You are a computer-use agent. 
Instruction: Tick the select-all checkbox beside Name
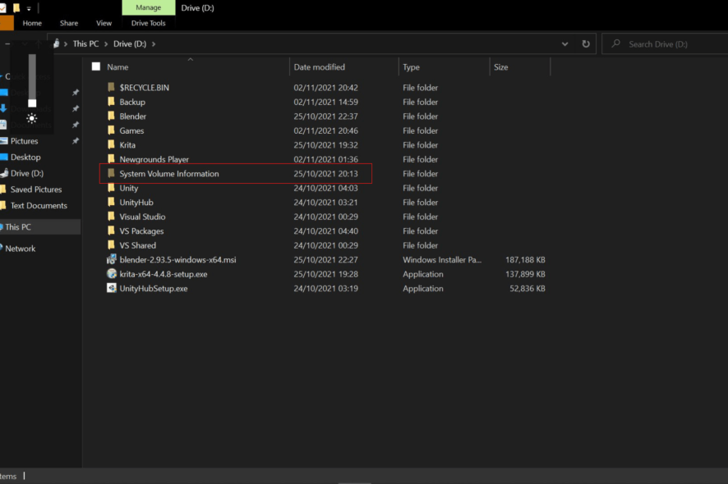pyautogui.click(x=96, y=66)
